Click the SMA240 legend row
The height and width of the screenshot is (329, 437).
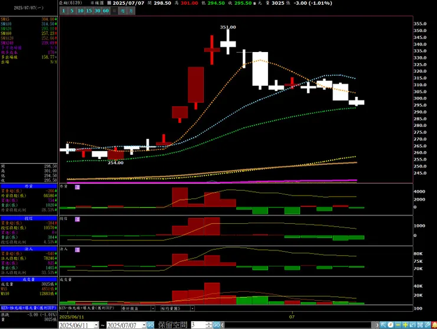click(x=29, y=43)
